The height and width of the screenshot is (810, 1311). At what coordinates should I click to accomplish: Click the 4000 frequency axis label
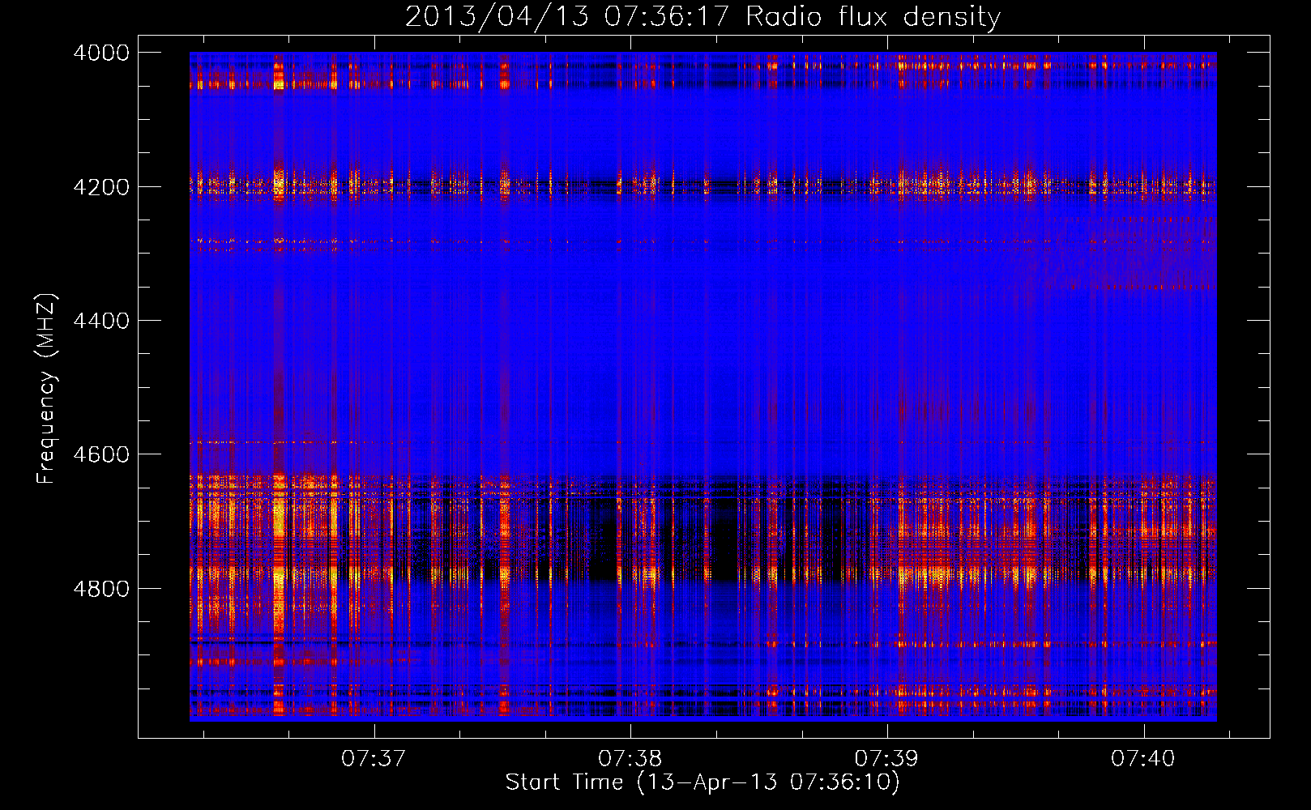pyautogui.click(x=101, y=53)
